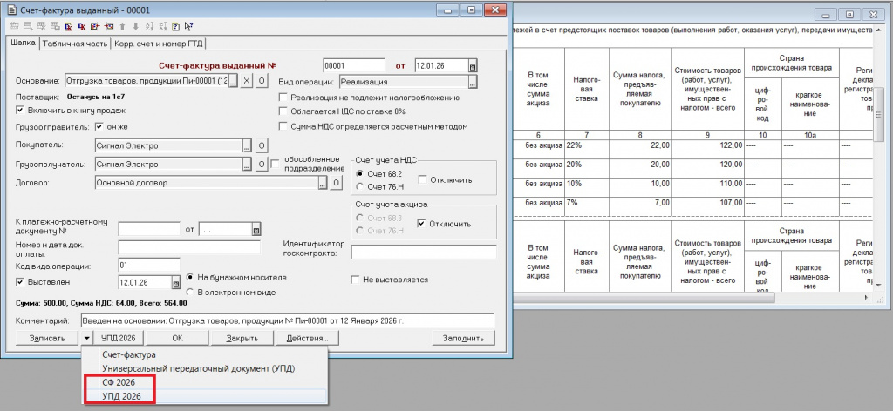Enable Облагается НДС по ставке 0%
Viewport: 893px width, 411px height.
(x=283, y=111)
